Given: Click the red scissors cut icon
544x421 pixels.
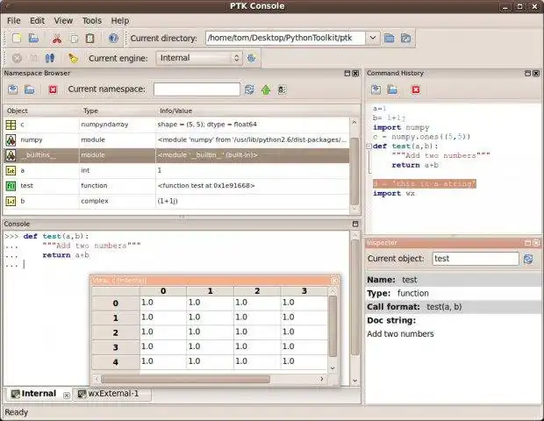Looking at the screenshot, I should pyautogui.click(x=56, y=38).
